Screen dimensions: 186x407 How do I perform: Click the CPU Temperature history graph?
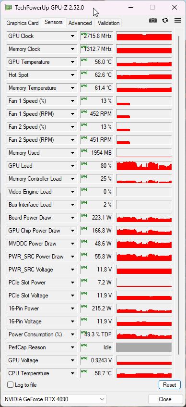point(144,373)
